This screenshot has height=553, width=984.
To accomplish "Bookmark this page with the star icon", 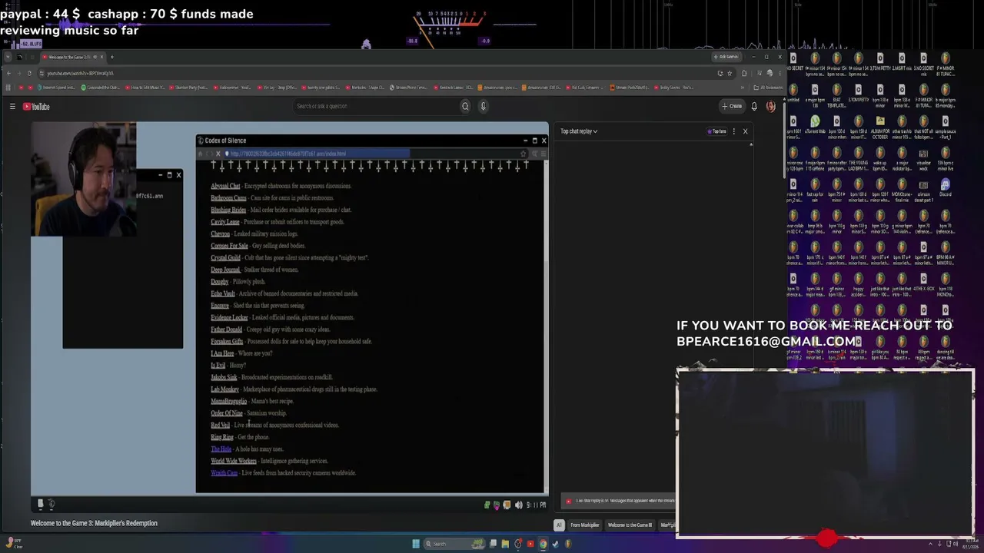I will pos(730,73).
